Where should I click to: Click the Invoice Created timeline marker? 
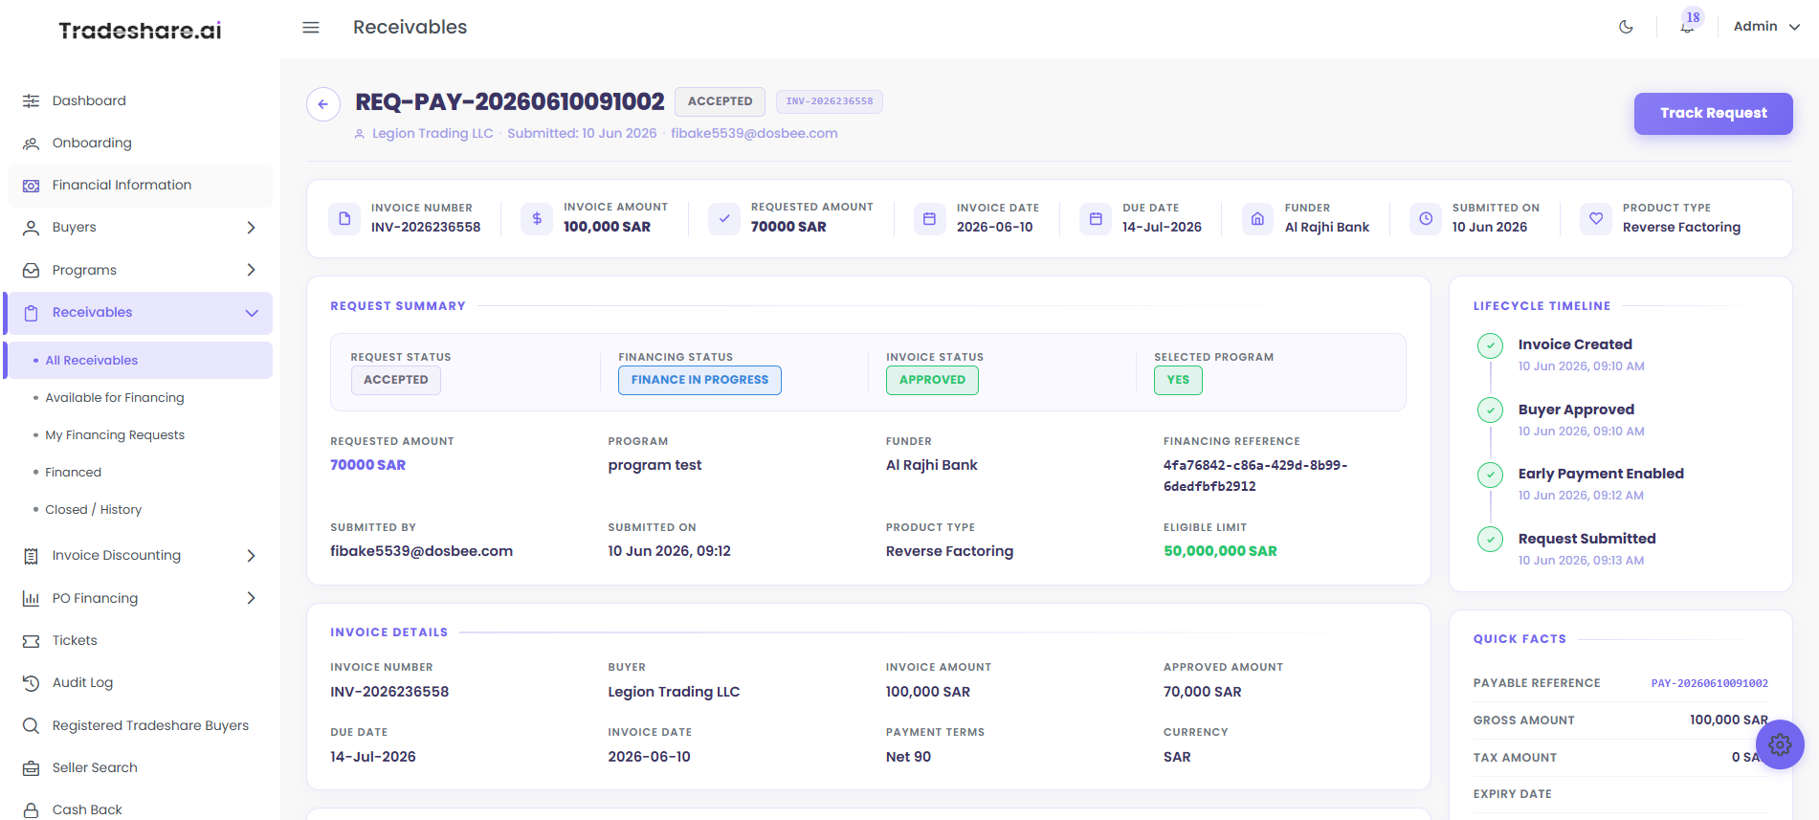coord(1490,345)
